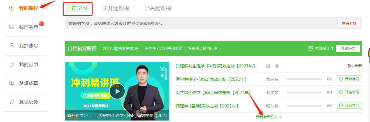The width and height of the screenshot is (370, 122).
Task: Click the 考试倒计时 alarm clock icon
Action: click(311, 48)
